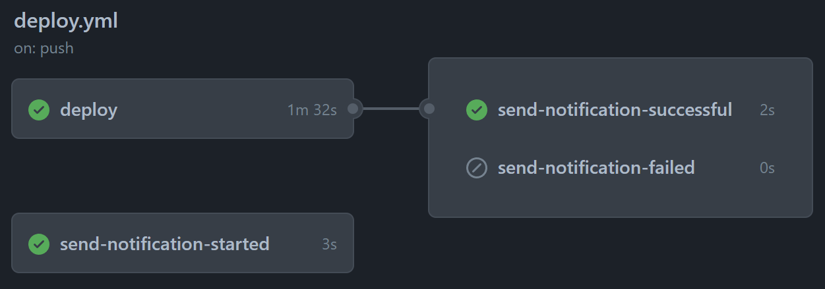The width and height of the screenshot is (825, 289).
Task: Click the 1m 32s deploy duration
Action: click(x=312, y=110)
